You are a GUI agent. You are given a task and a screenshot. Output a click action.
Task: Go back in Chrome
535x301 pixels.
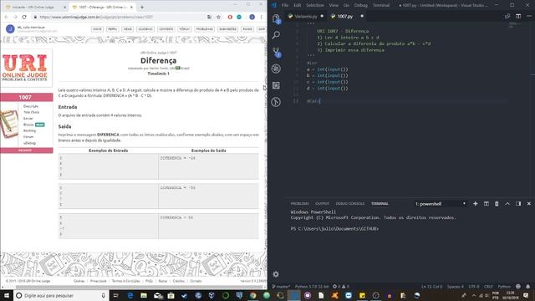pos(6,17)
